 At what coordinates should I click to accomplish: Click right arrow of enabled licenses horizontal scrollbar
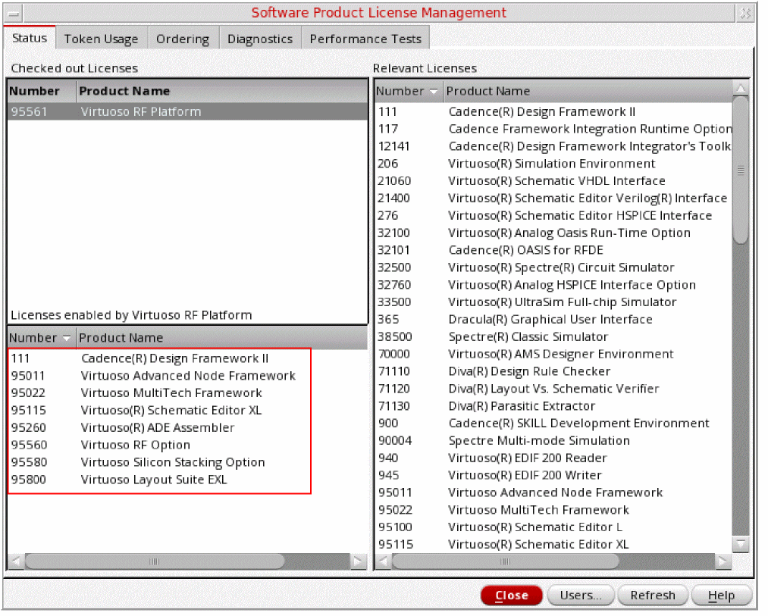(358, 561)
